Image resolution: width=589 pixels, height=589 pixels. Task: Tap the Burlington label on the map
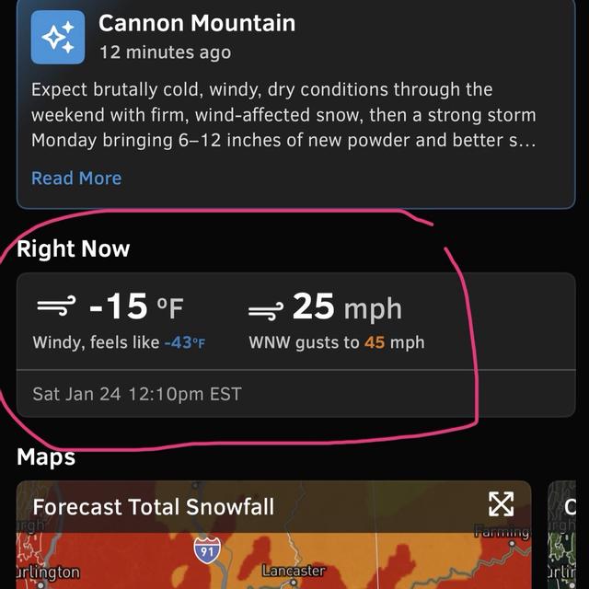[44, 572]
